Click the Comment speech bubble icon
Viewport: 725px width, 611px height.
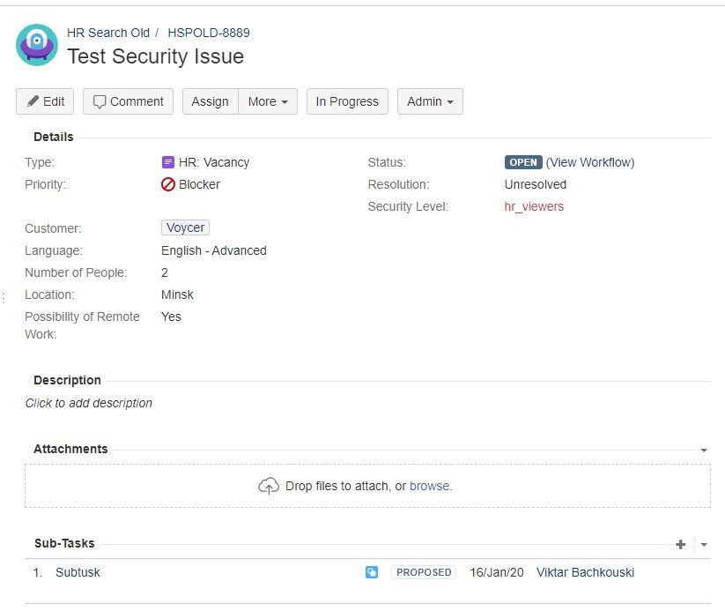click(102, 101)
